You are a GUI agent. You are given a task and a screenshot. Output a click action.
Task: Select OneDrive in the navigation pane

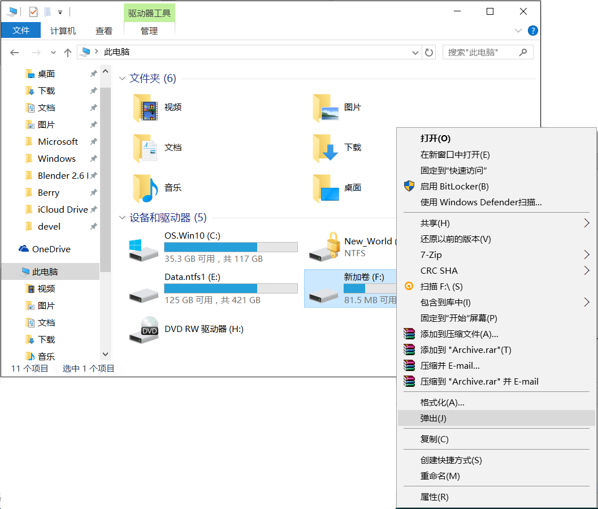click(51, 249)
